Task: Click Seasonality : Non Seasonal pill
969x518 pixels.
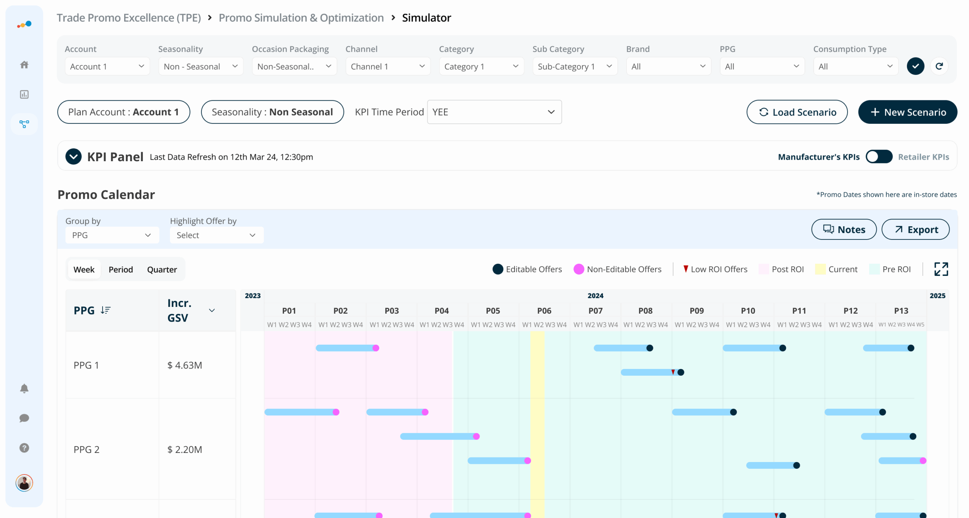Action: [272, 112]
